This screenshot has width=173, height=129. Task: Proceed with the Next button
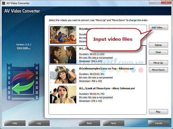114,123
